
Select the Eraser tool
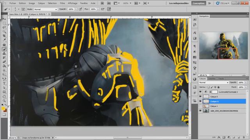[x=4, y=61]
